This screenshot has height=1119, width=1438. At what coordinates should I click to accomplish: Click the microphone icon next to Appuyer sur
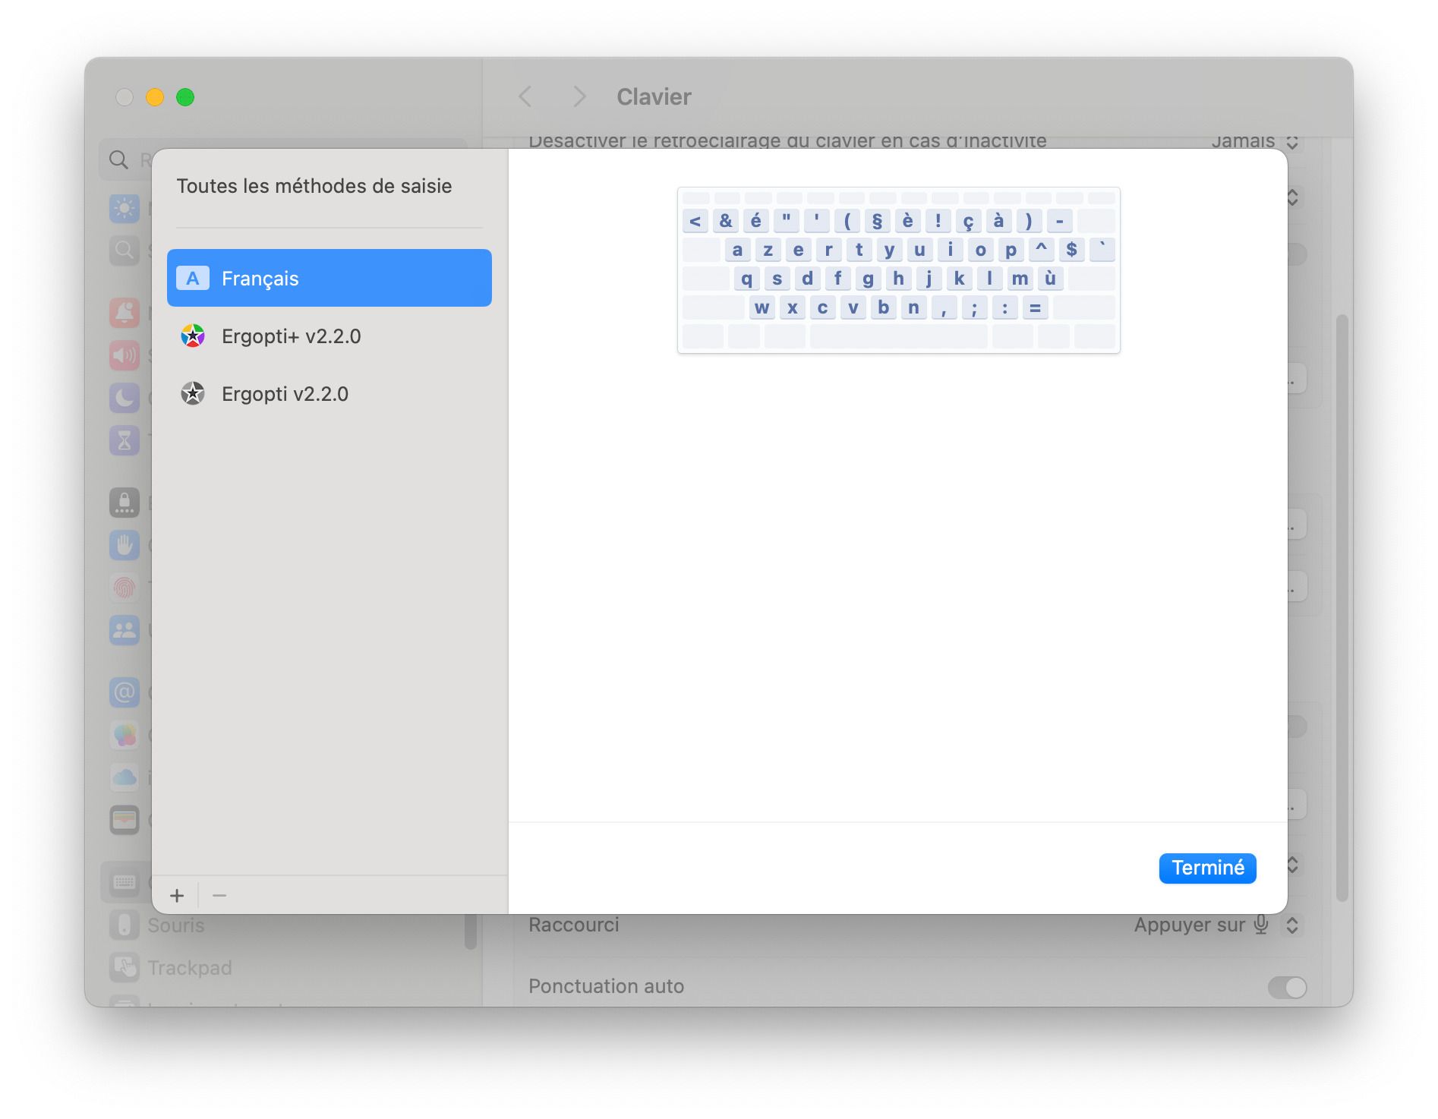1260,925
